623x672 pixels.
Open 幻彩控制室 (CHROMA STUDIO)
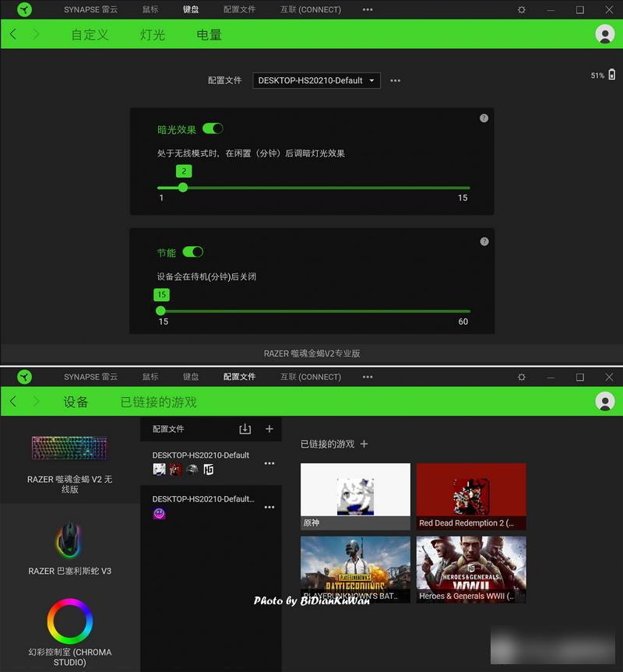click(x=70, y=633)
